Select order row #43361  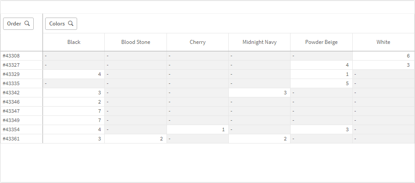(11, 139)
